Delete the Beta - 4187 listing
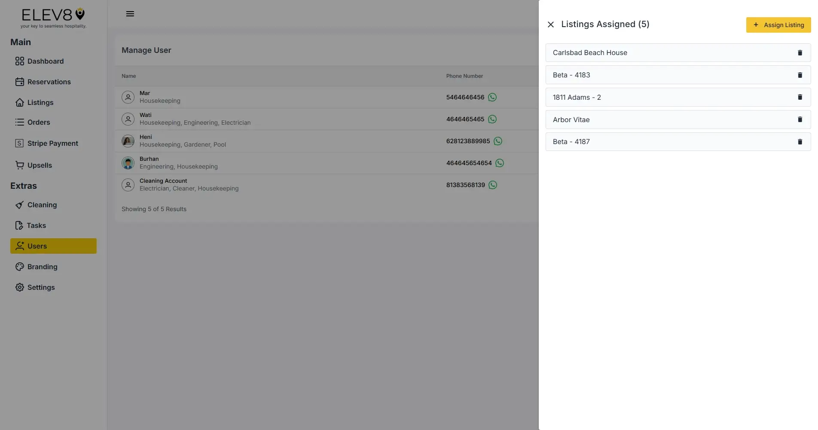 coord(800,141)
